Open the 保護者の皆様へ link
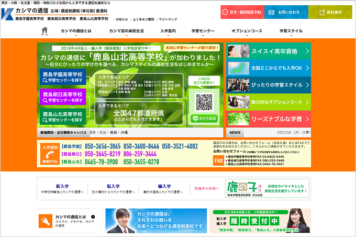Screen dimensions: 356x237 pyautogui.click(x=207, y=189)
